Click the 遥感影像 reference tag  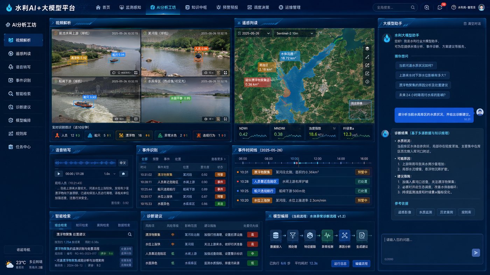coord(404,212)
